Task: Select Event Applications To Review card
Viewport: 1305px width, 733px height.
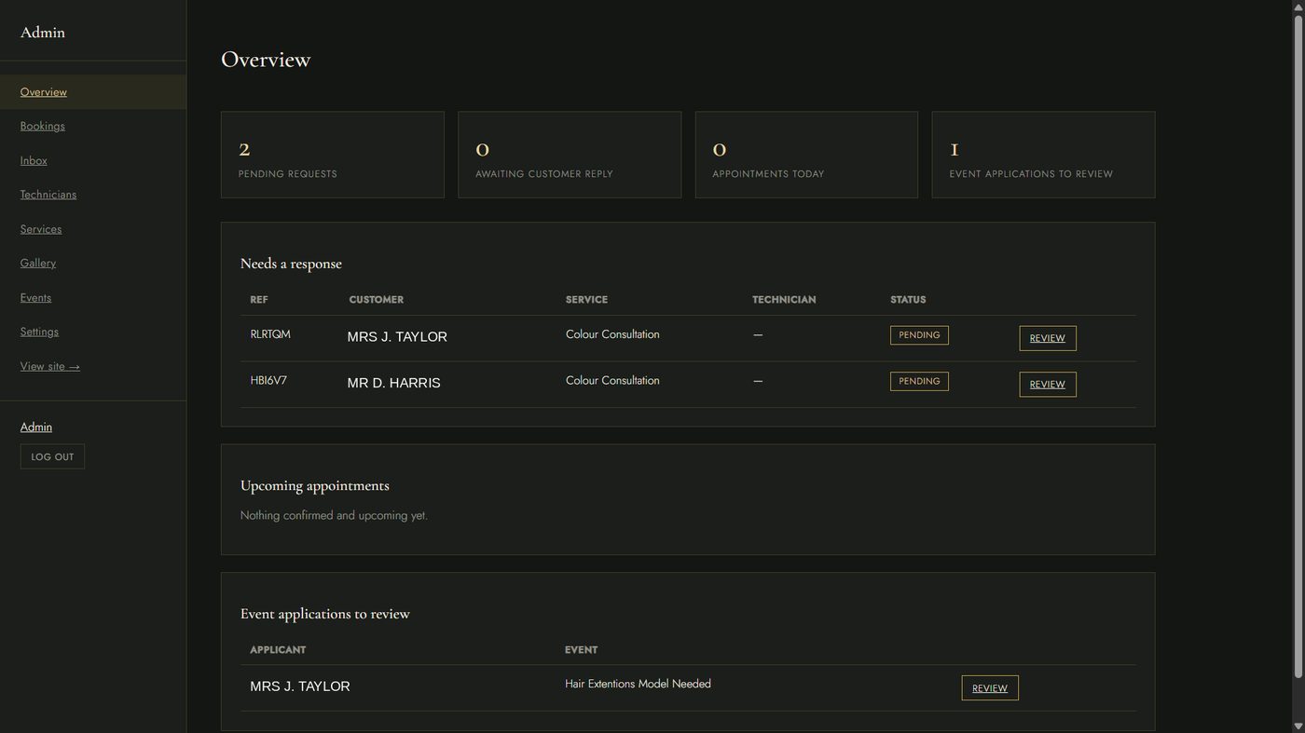Action: pos(1043,155)
